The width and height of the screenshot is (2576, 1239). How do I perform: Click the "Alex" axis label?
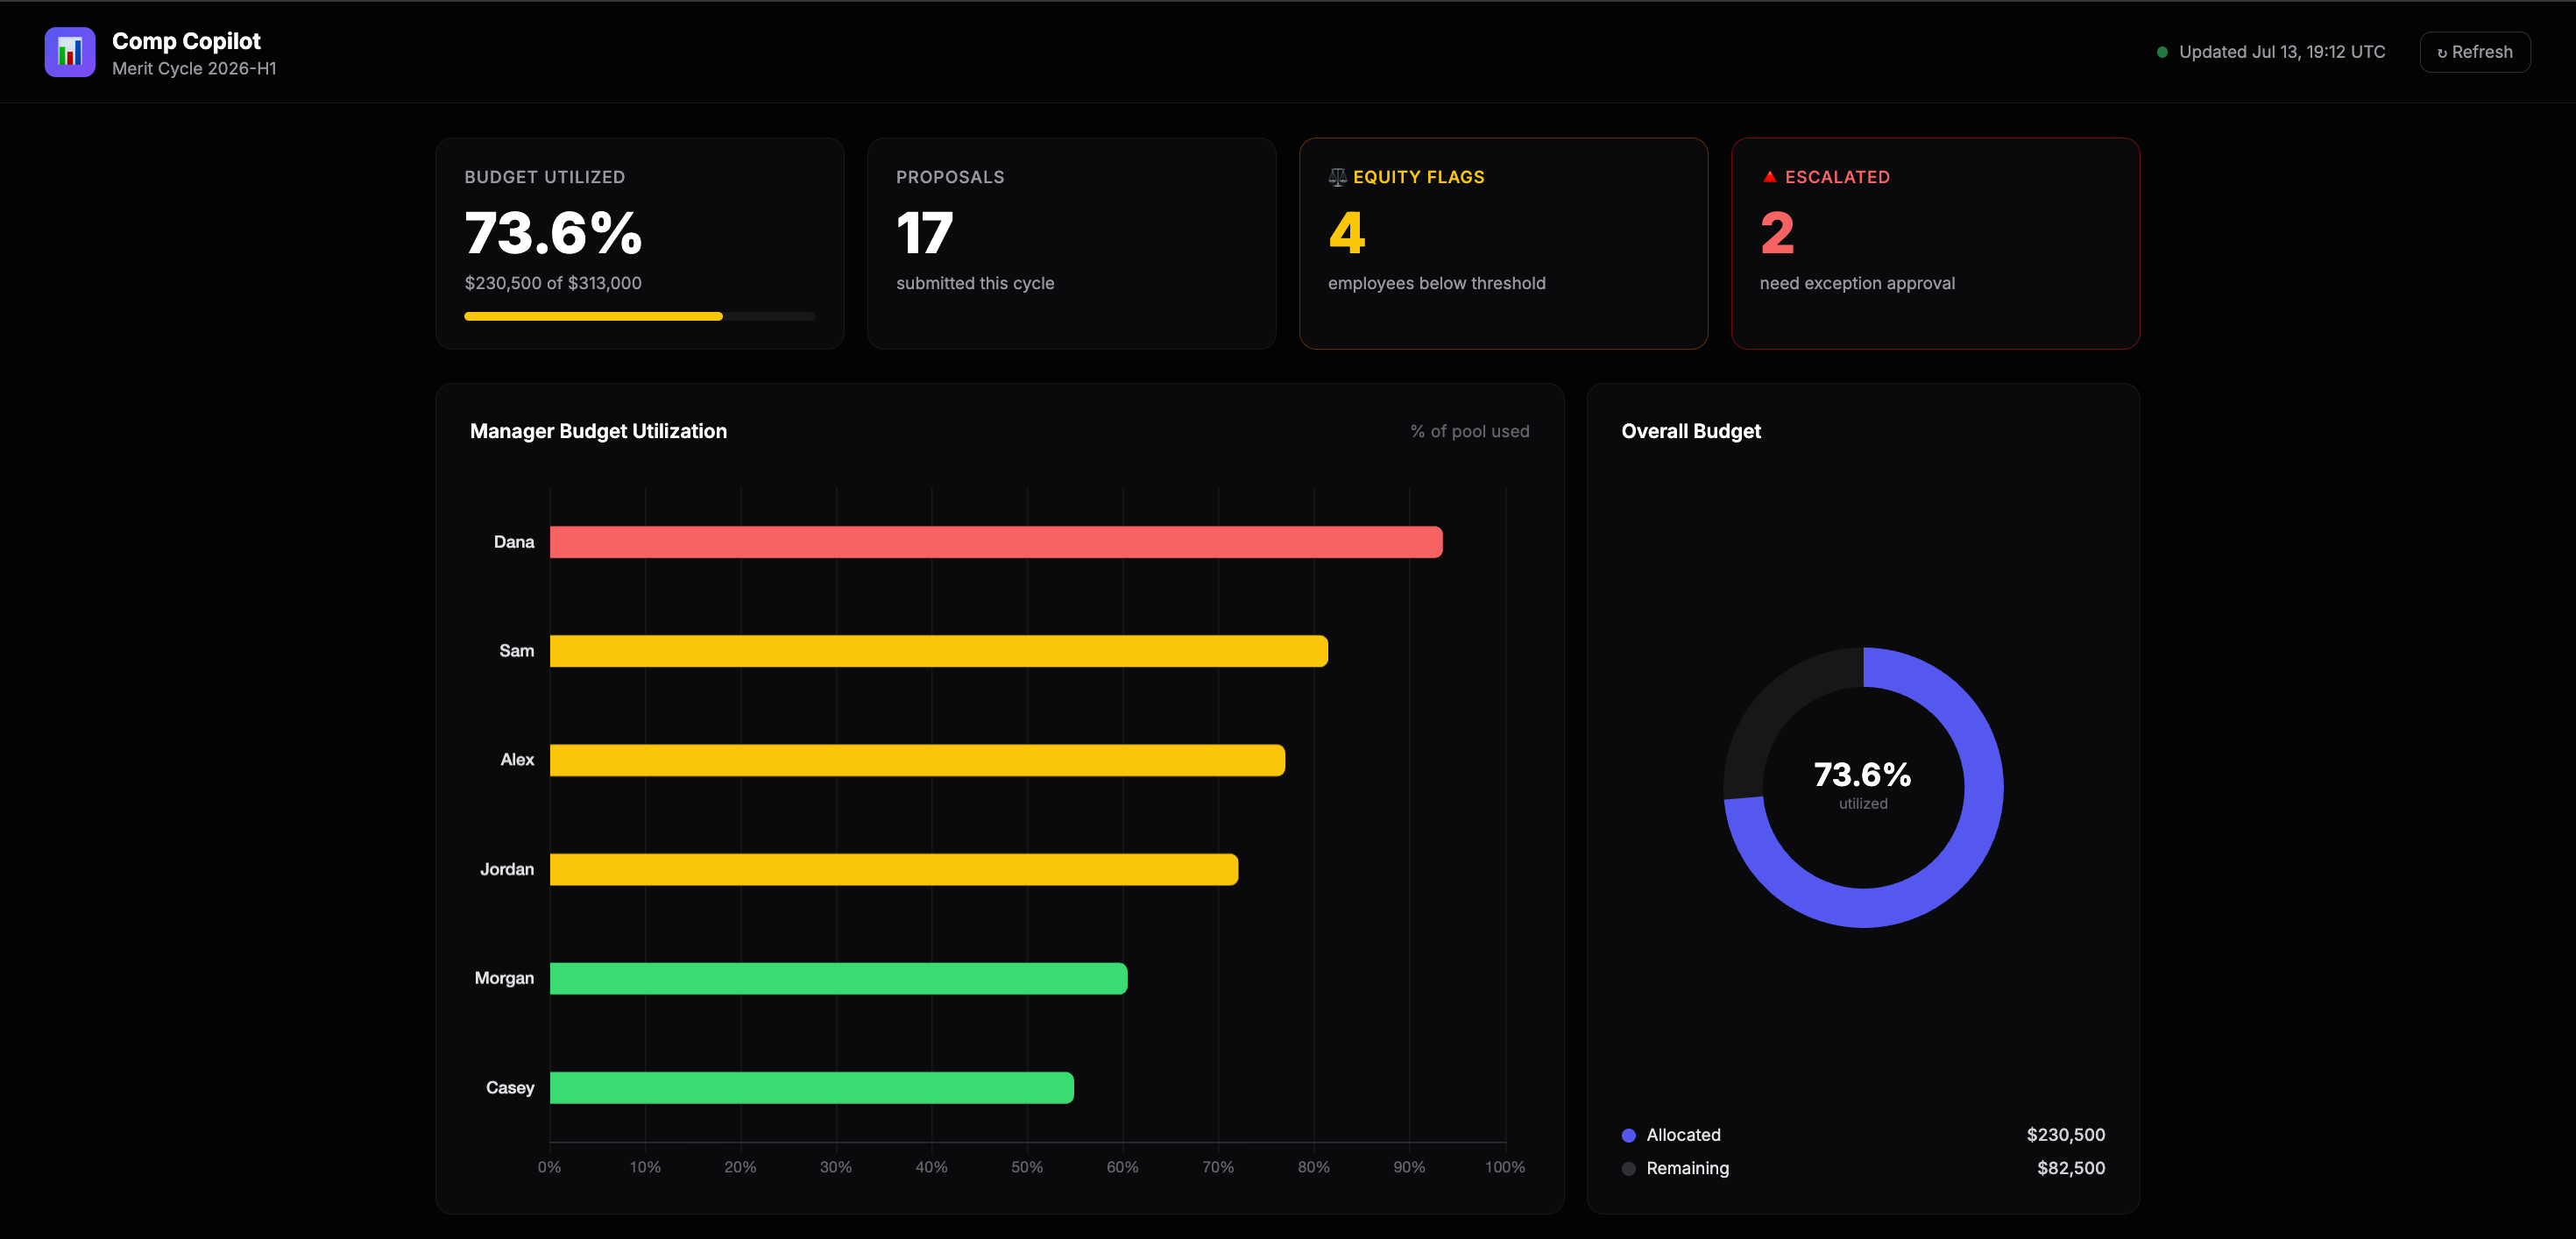[517, 760]
